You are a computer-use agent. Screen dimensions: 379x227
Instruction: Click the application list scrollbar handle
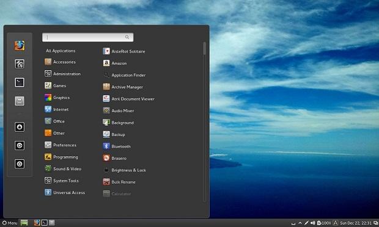[205, 48]
